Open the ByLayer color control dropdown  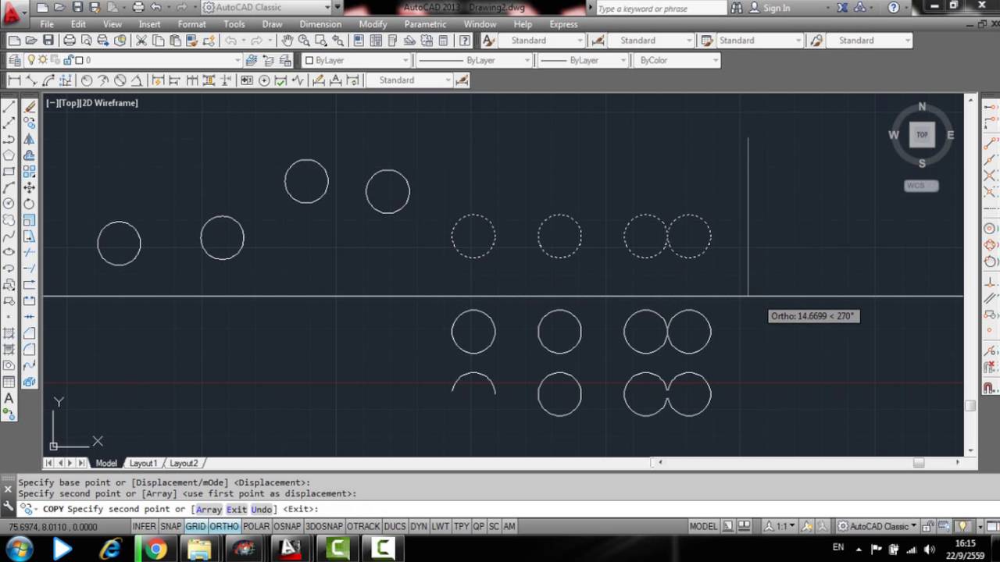click(x=356, y=60)
